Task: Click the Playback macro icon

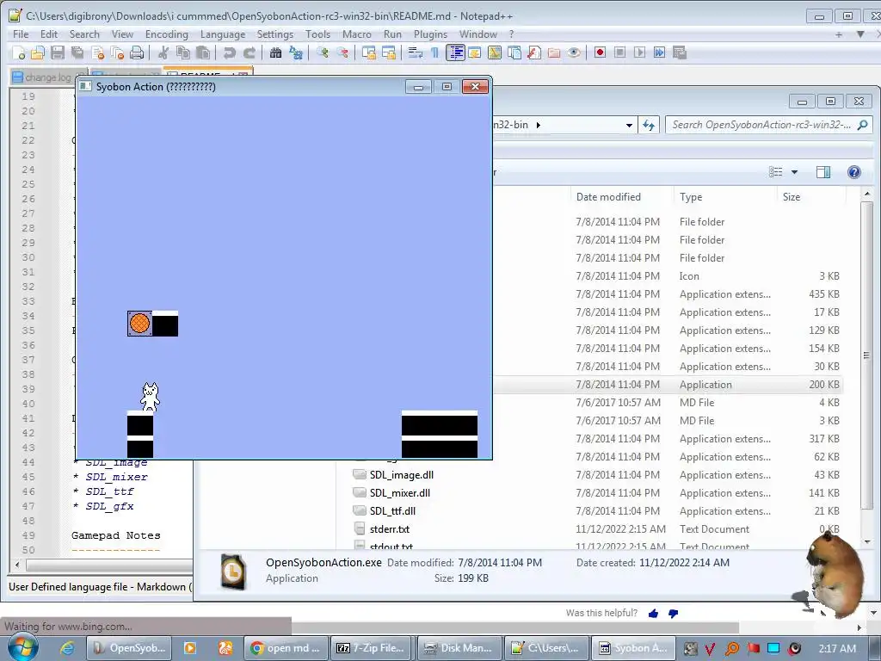Action: pyautogui.click(x=639, y=53)
